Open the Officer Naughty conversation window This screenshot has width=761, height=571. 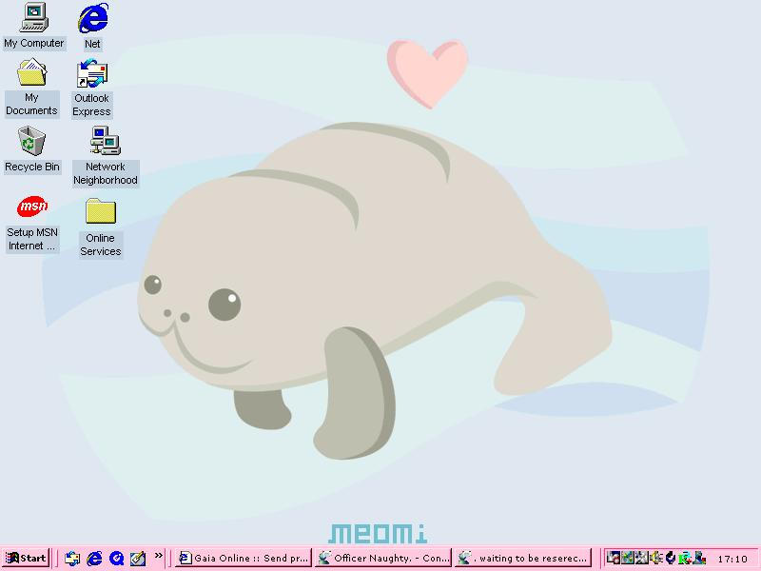pos(380,557)
